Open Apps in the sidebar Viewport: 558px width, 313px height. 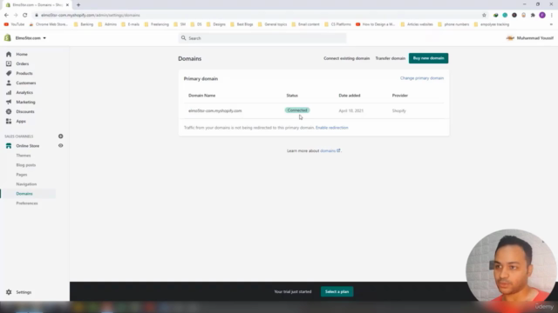tap(21, 122)
